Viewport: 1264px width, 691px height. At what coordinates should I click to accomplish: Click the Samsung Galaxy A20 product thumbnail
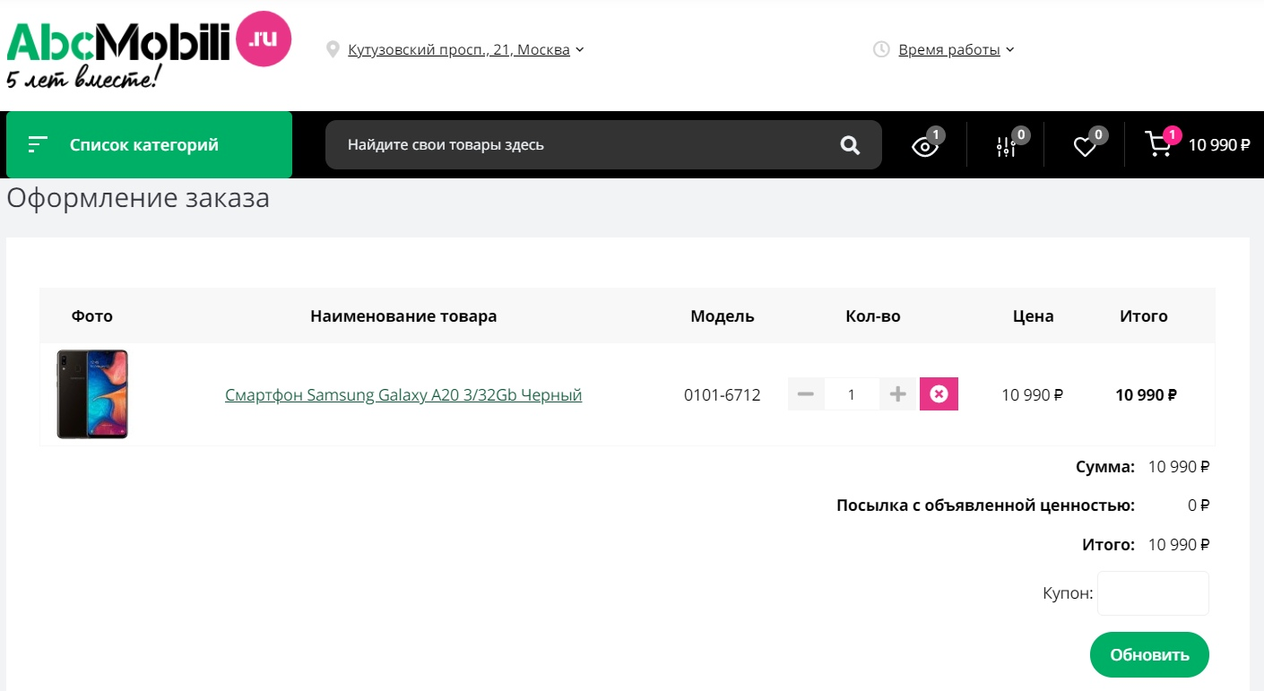click(x=92, y=394)
